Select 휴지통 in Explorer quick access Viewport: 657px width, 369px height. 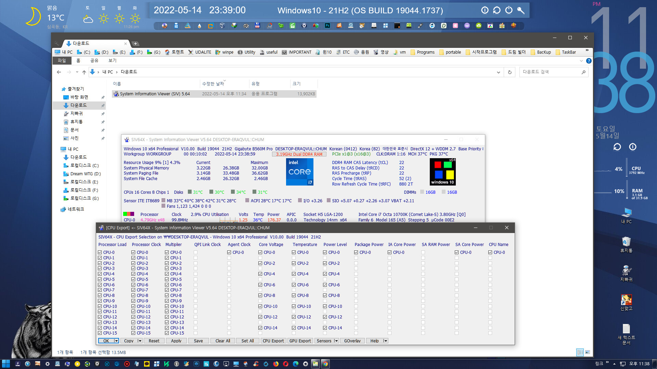click(x=77, y=122)
